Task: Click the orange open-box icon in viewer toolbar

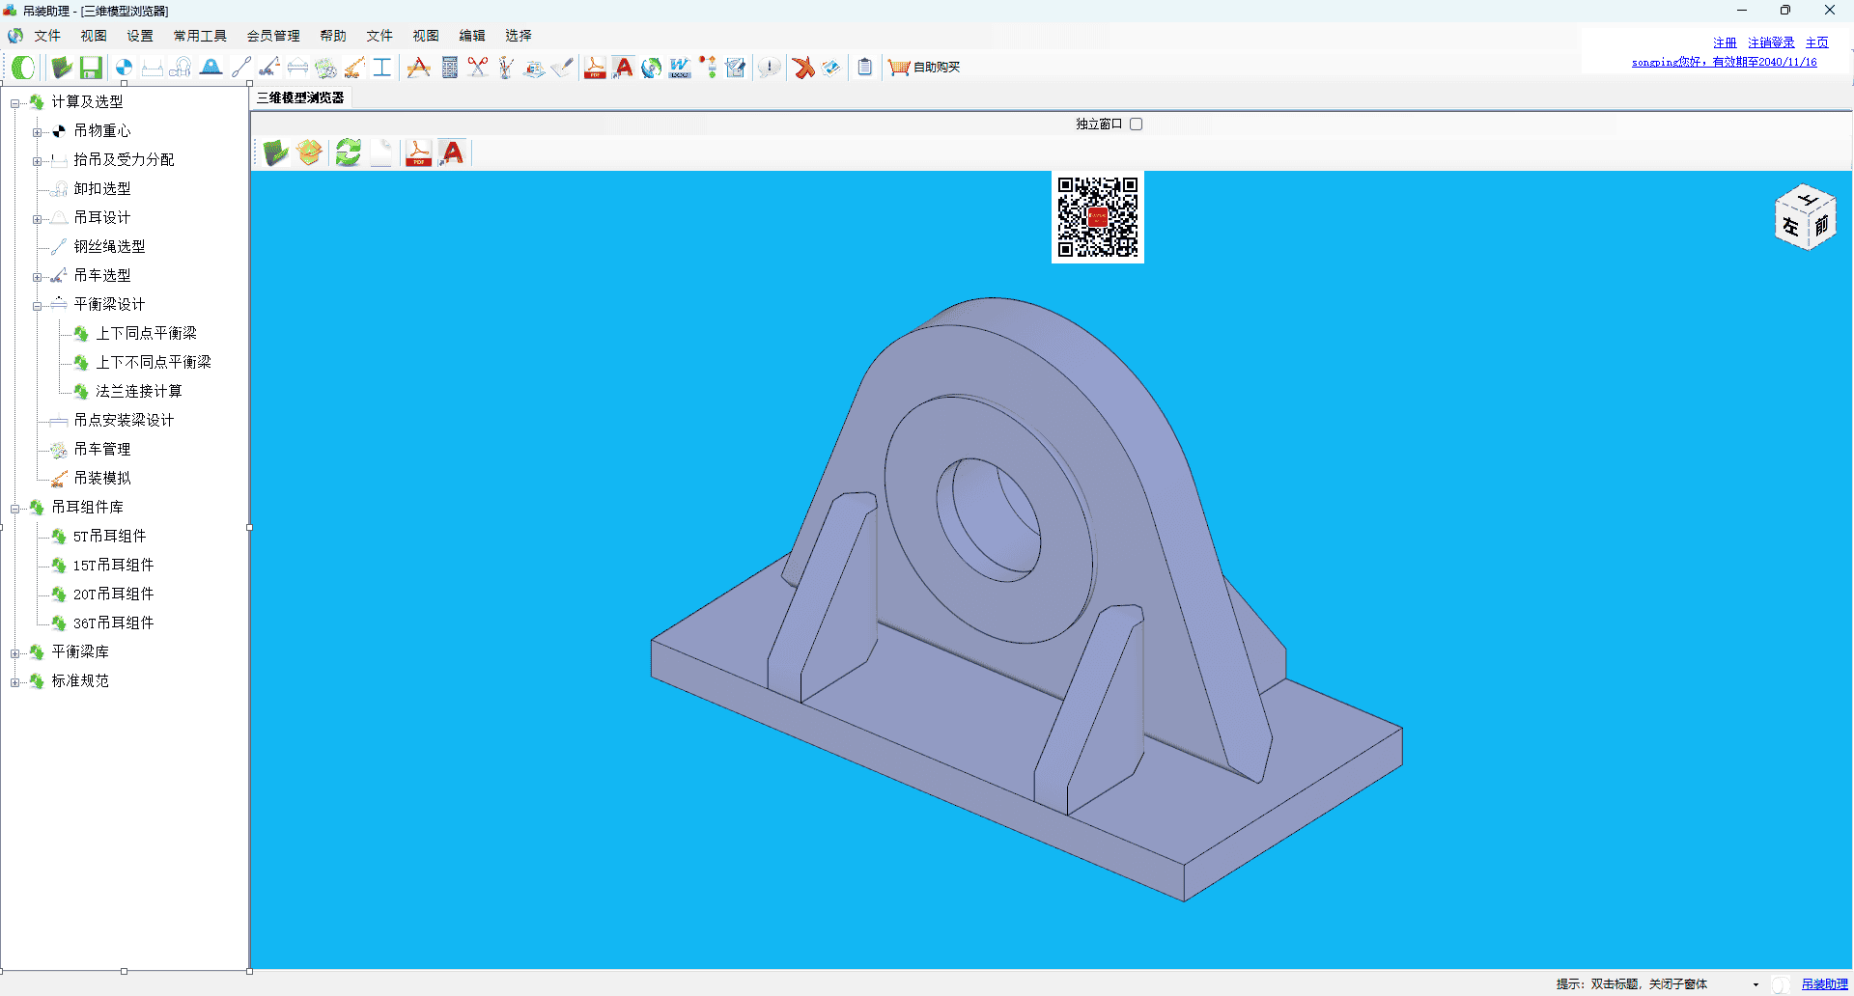Action: pyautogui.click(x=310, y=152)
